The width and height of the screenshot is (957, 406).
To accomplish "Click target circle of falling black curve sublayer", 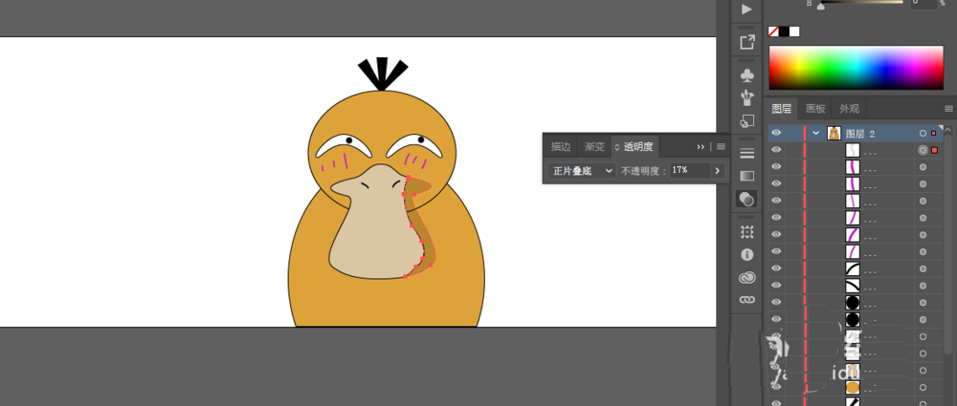I will pos(923,286).
